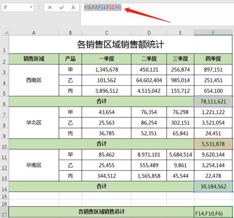
Task: Click the 二季度 header cell
Action: coord(149,59)
